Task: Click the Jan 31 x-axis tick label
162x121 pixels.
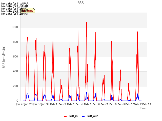Action: coord(45,104)
